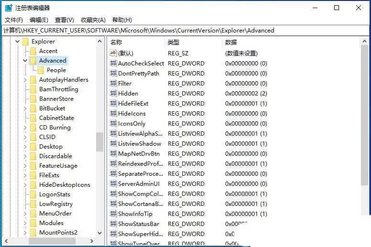Click the IconsOnly DWORD icon

click(113, 123)
